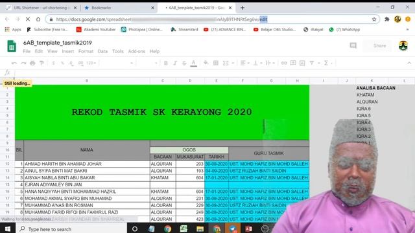
Task: Click the Windows Start button
Action: click(x=7, y=228)
